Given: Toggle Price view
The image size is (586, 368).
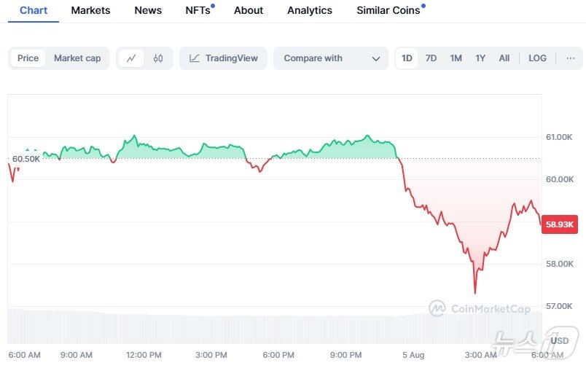Looking at the screenshot, I should point(28,58).
